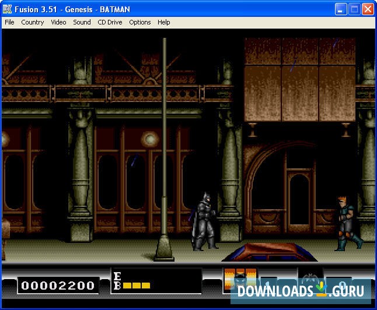Open the Help menu
377x310 pixels.
tap(164, 22)
